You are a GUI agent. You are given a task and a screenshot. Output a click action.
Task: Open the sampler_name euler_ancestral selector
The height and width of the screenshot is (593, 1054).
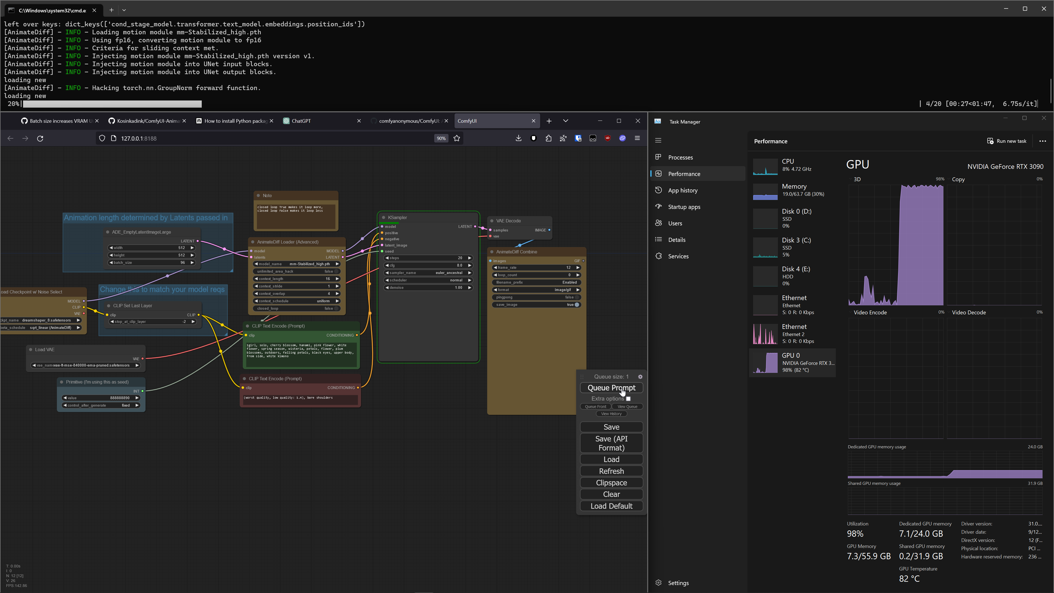pyautogui.click(x=449, y=273)
